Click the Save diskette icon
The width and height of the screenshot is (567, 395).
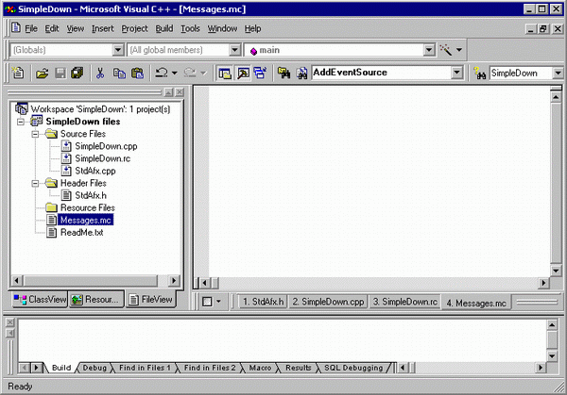[60, 74]
